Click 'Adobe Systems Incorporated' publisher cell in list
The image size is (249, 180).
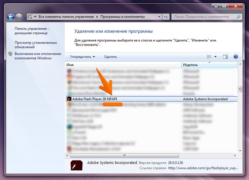205,99
